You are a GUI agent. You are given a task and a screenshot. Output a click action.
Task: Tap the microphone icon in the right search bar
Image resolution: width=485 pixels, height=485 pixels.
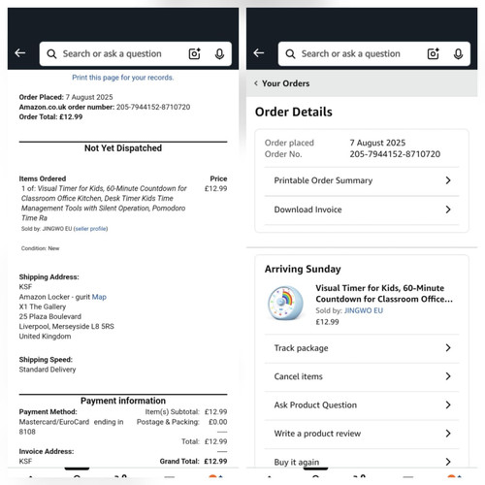coord(458,54)
